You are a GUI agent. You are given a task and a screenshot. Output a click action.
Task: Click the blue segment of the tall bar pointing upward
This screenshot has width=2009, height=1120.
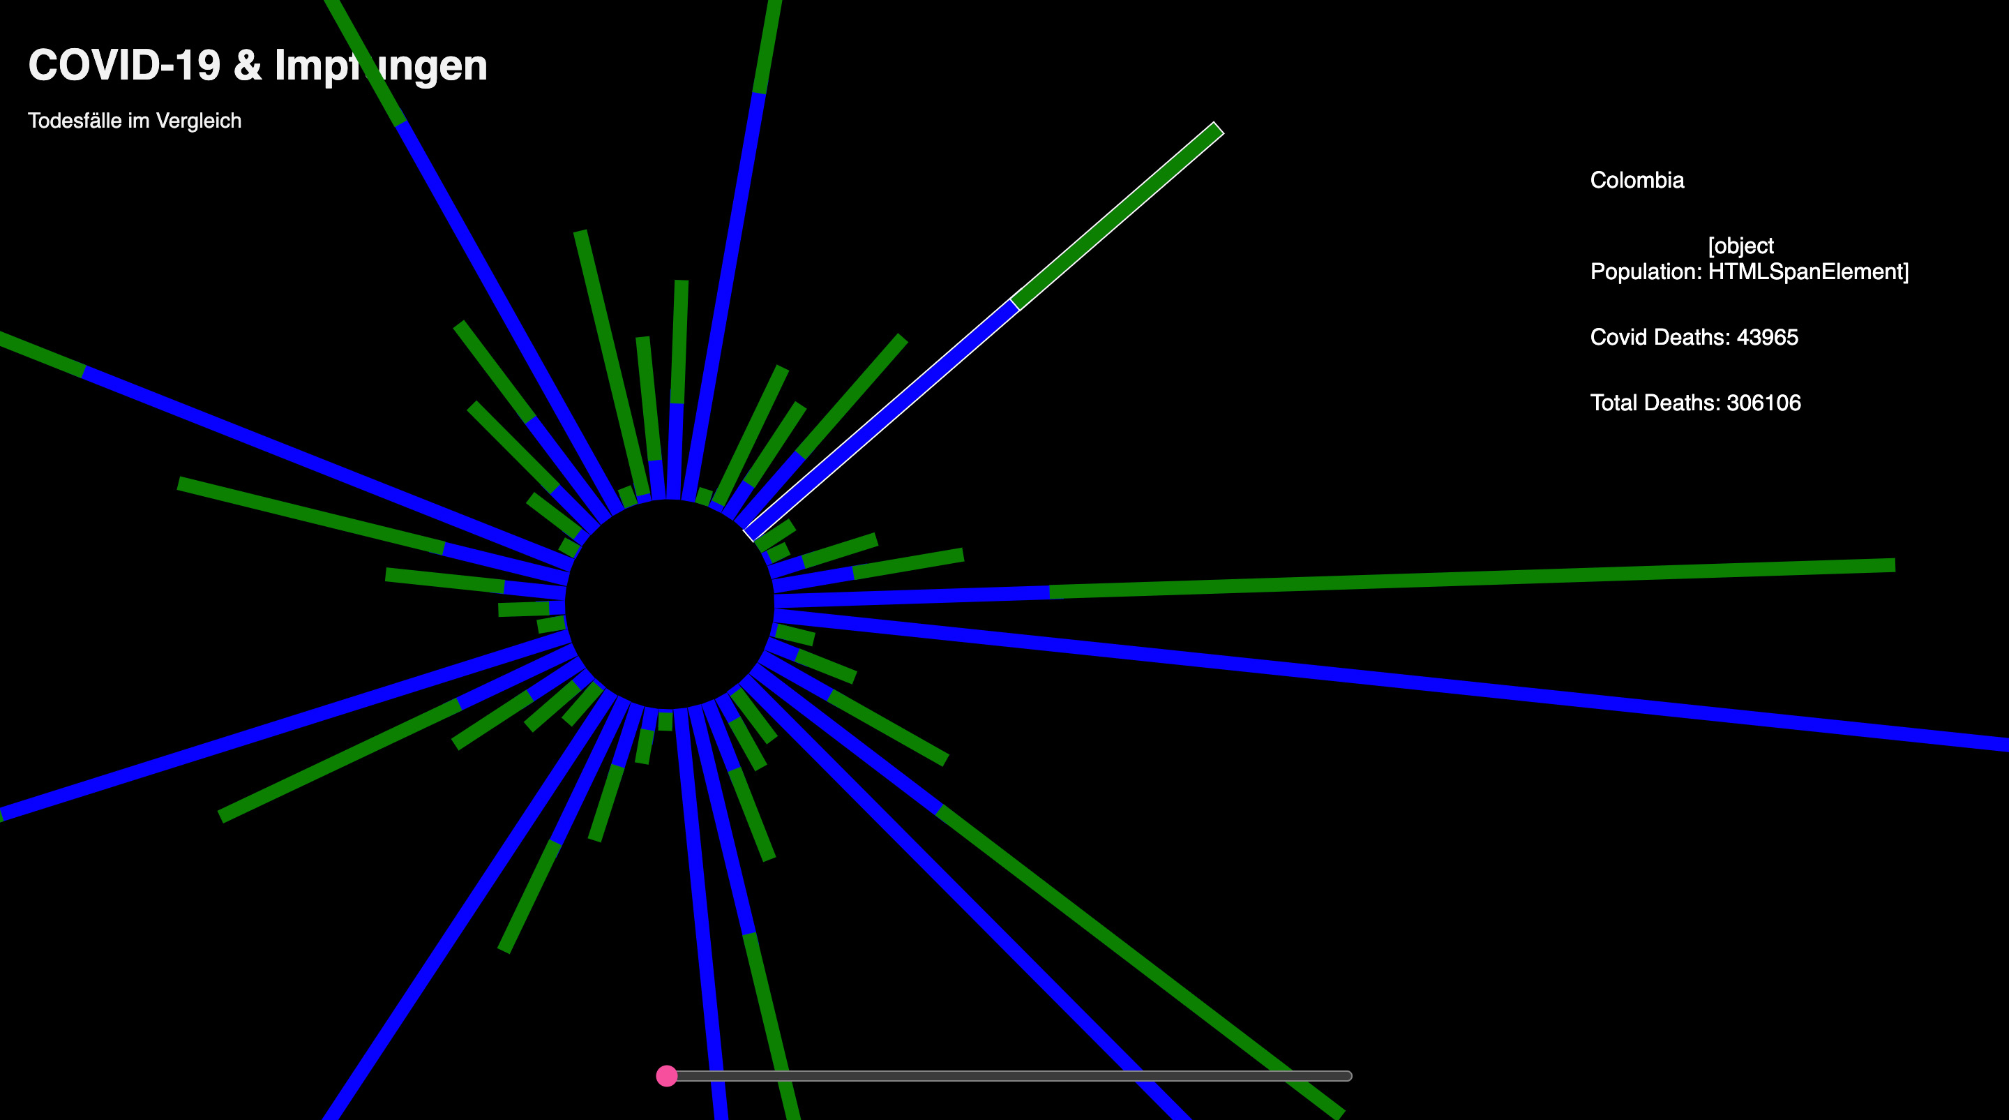click(x=725, y=297)
